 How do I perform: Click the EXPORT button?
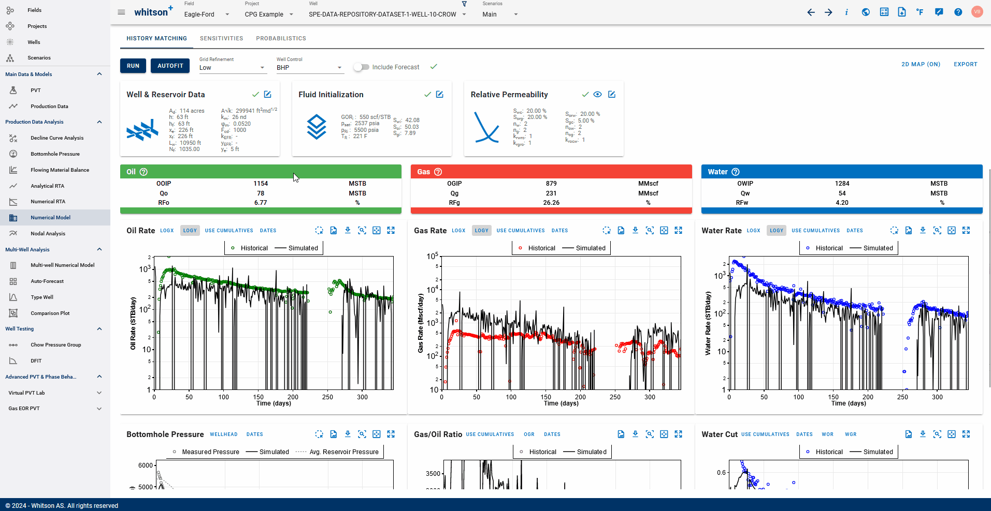click(x=966, y=65)
